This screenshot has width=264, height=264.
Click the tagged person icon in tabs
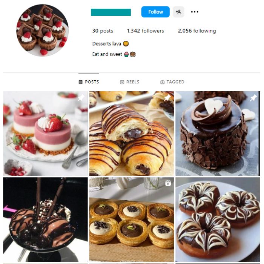pyautogui.click(x=162, y=82)
